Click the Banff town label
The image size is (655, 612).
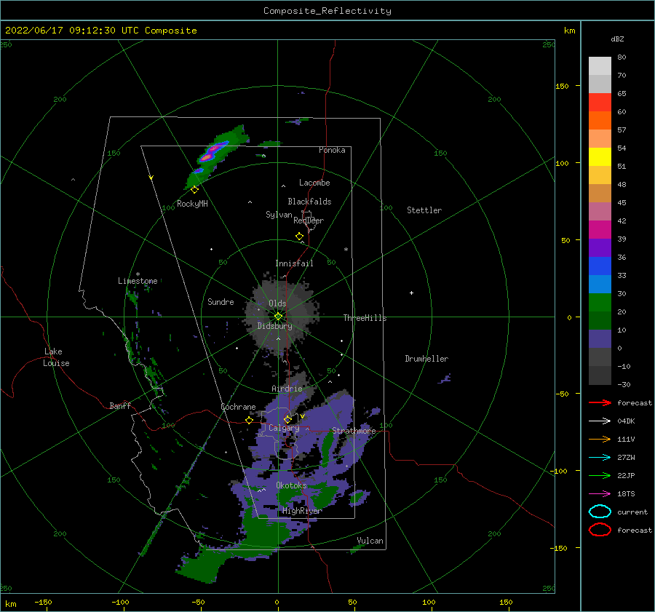click(x=120, y=405)
